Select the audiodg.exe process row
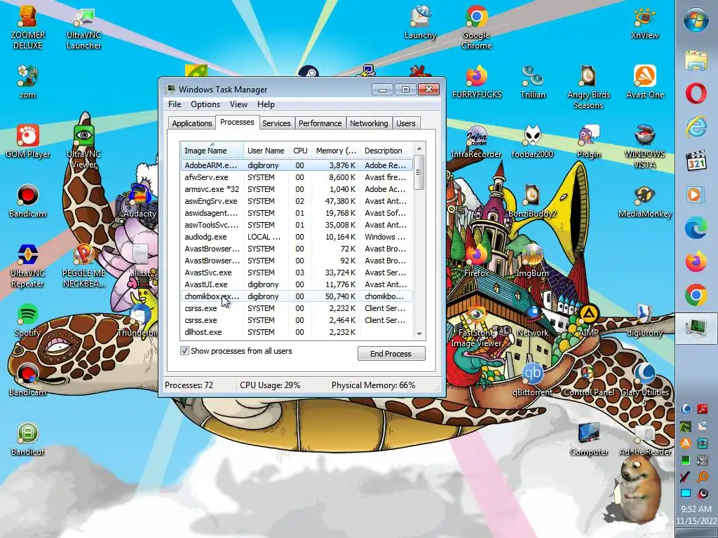The width and height of the screenshot is (718, 538). pos(297,237)
